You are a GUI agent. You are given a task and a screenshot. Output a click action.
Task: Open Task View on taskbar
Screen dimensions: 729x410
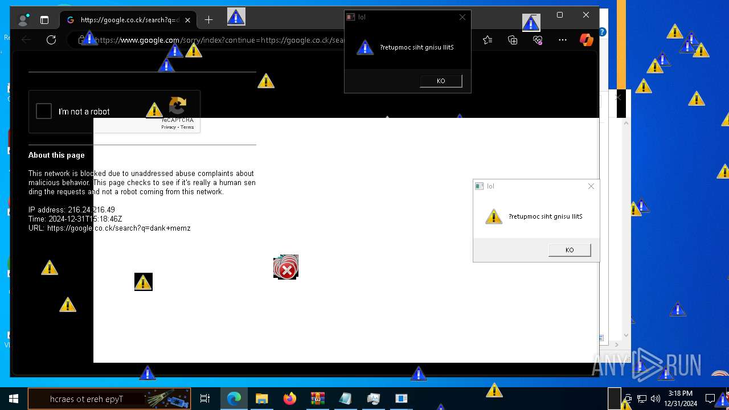click(205, 399)
